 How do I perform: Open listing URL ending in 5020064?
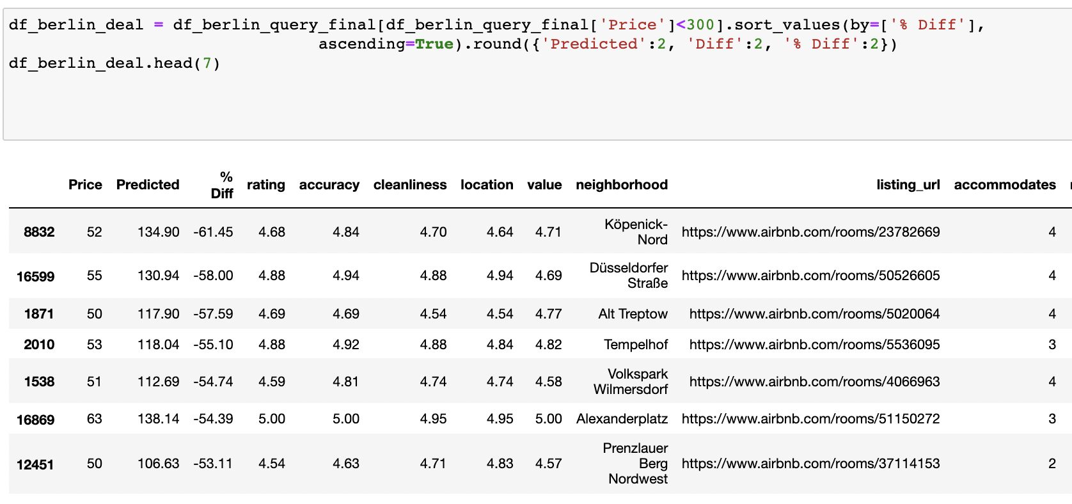pyautogui.click(x=814, y=314)
